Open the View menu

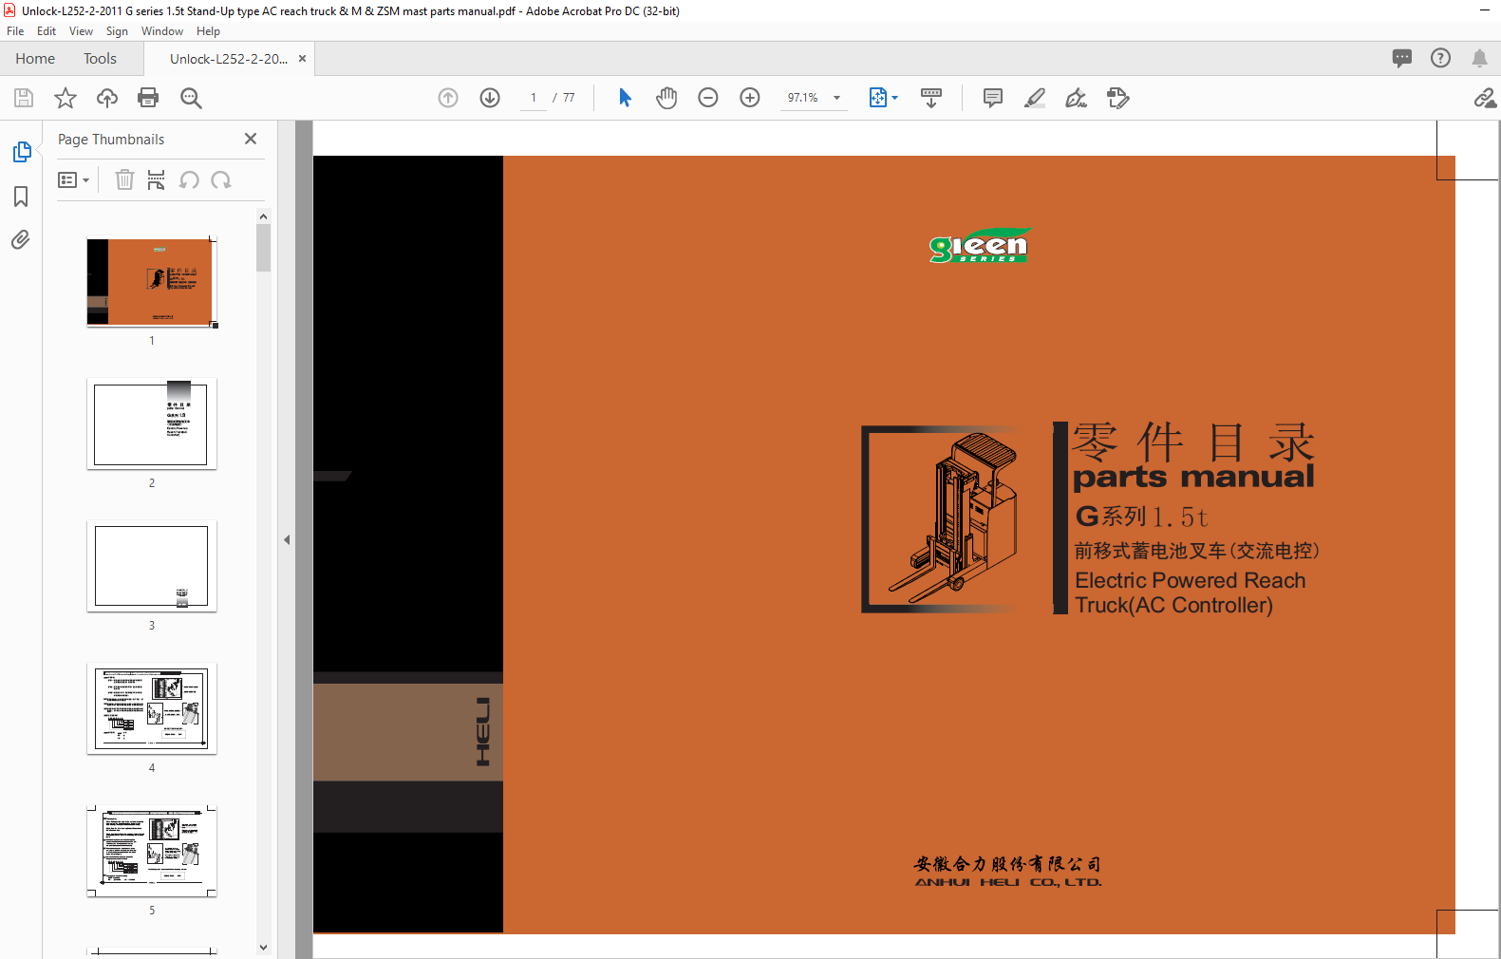81,31
